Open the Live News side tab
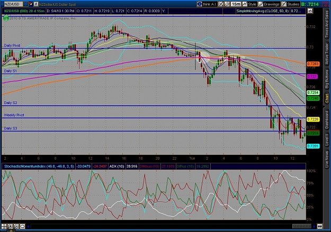 pos(327,159)
